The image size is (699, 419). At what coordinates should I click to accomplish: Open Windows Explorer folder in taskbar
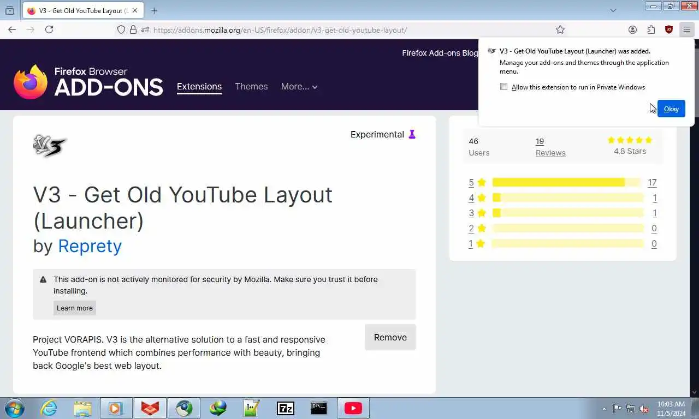tap(82, 408)
